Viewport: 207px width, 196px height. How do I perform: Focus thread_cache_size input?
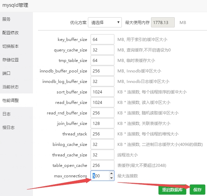tap(102, 155)
